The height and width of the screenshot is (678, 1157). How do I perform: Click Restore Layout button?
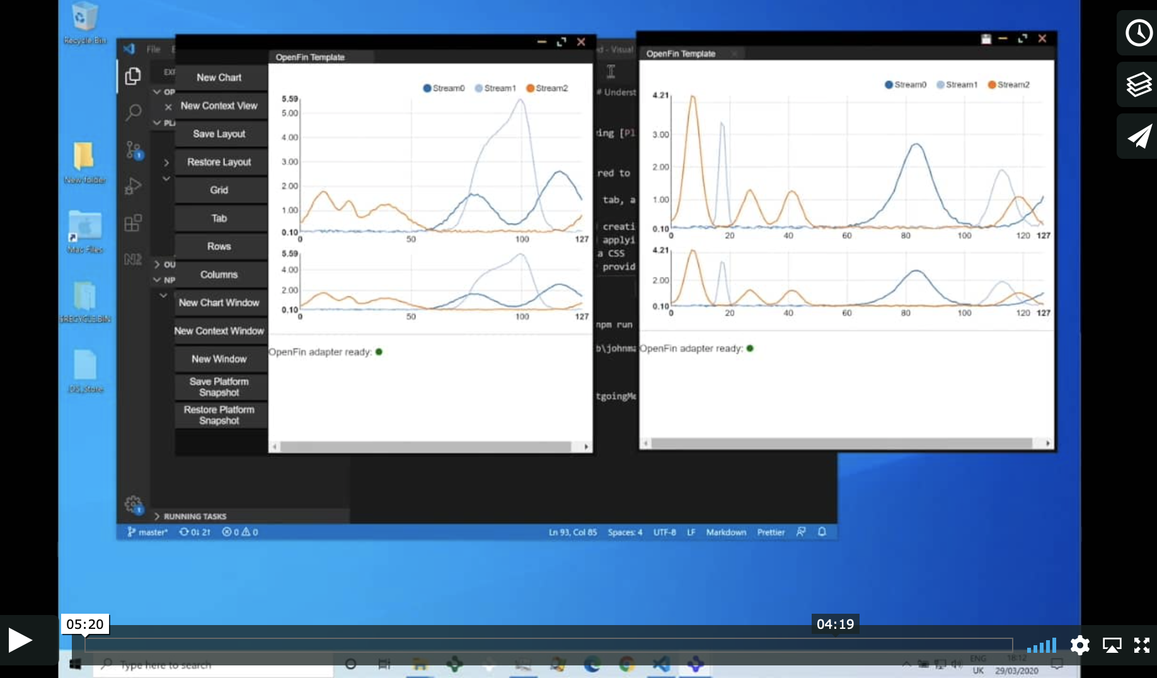(219, 162)
